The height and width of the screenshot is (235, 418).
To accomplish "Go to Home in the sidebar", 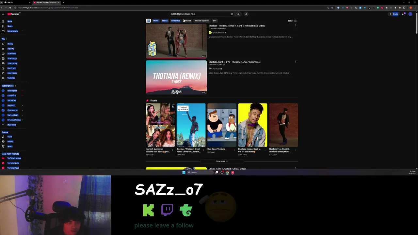I will [x=10, y=21].
